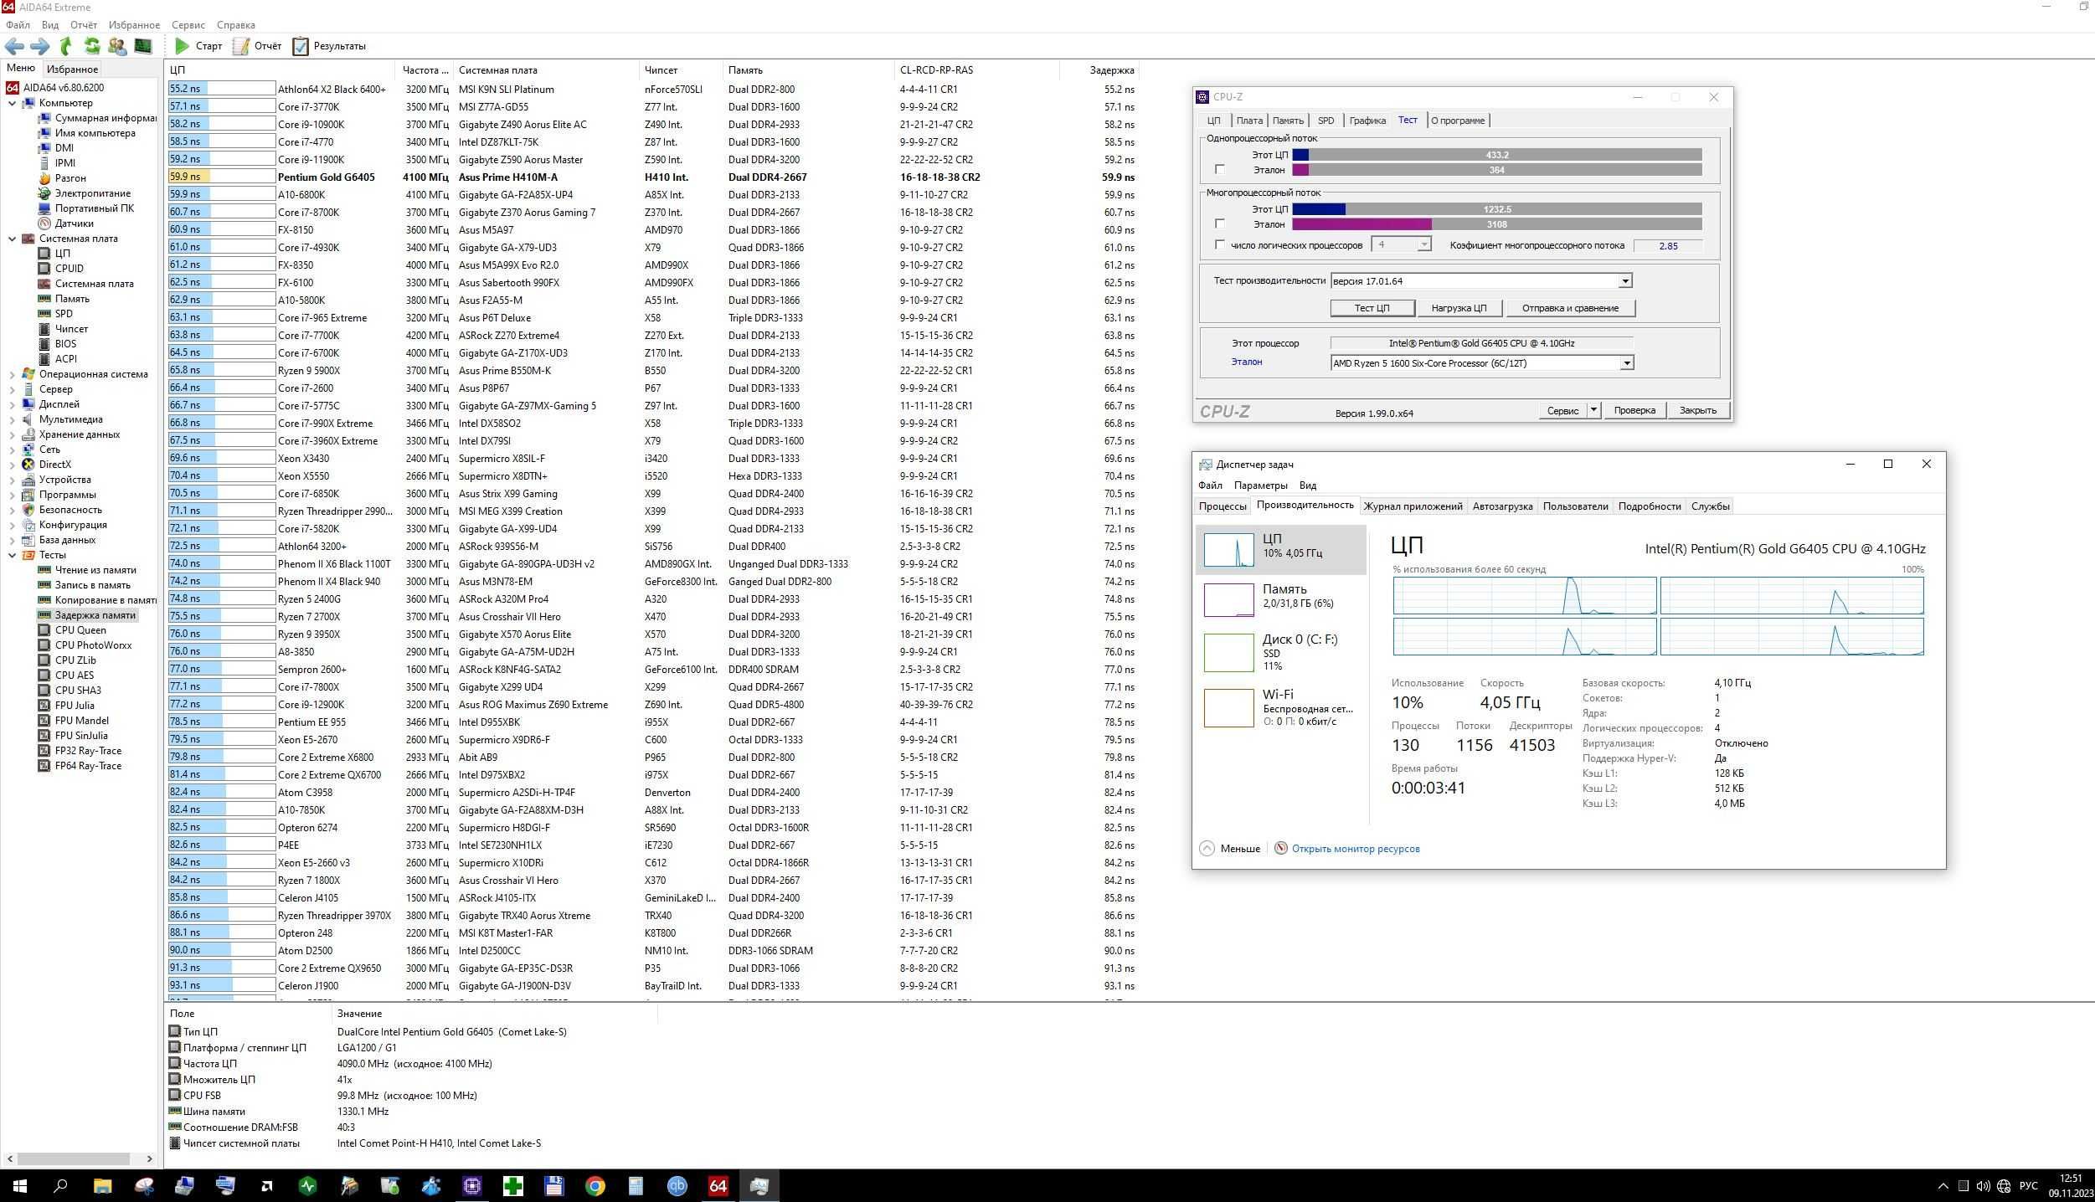Viewport: 2095px width, 1202px height.
Task: Open the FP64 Ray-Trace benchmark item
Action: [88, 766]
